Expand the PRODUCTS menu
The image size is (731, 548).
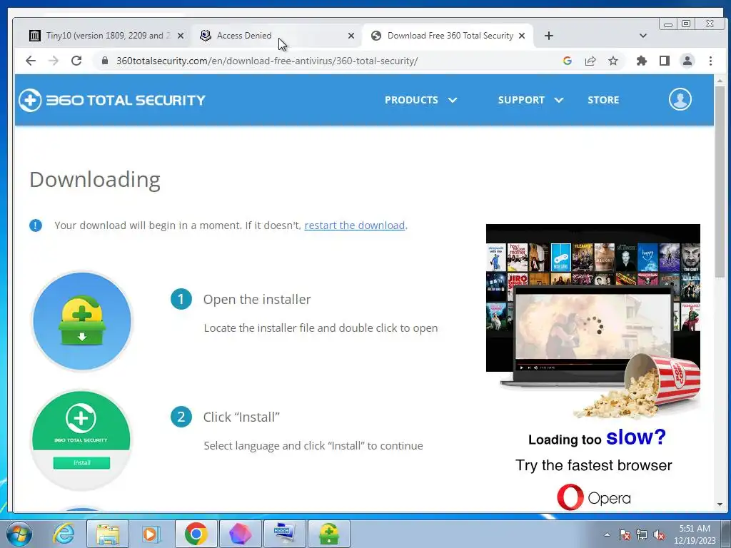click(x=420, y=100)
